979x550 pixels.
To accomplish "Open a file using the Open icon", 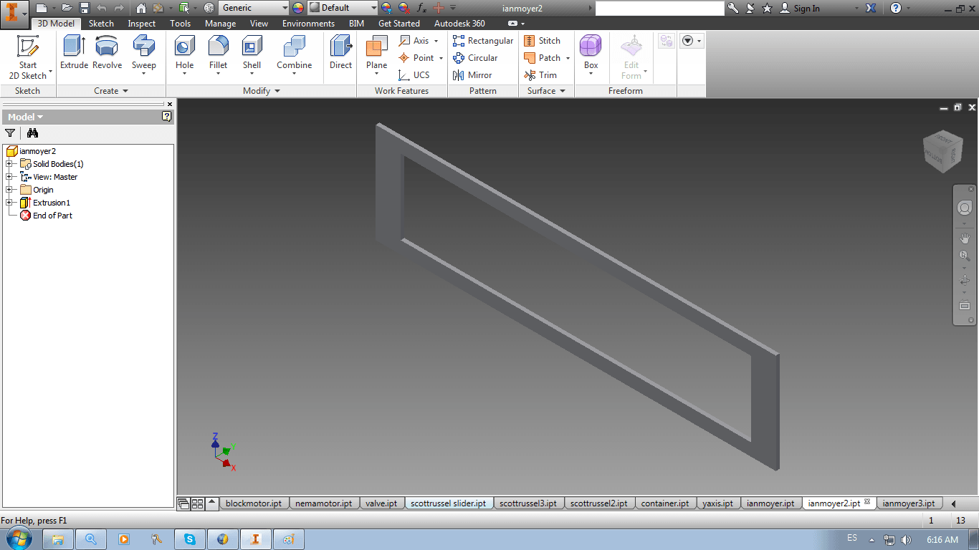I will click(x=67, y=8).
